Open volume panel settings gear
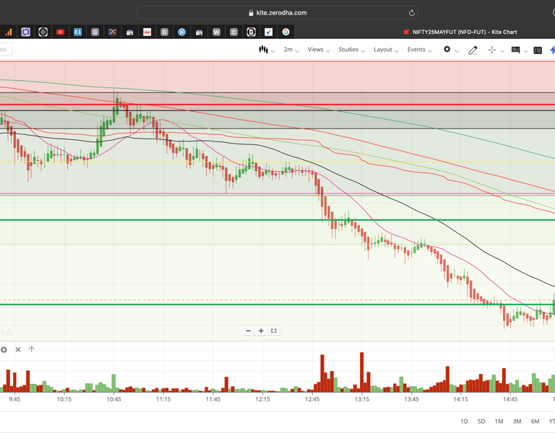This screenshot has width=555, height=433. (4, 349)
